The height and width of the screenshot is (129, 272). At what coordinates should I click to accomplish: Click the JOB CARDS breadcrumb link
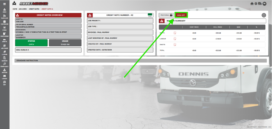point(23,9)
